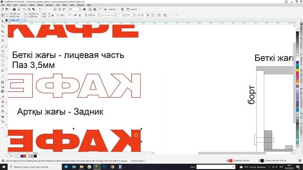The width and height of the screenshot is (303, 170).
Task: Select the Outline Pen tool at toolbox bottom
Action: tap(2, 121)
